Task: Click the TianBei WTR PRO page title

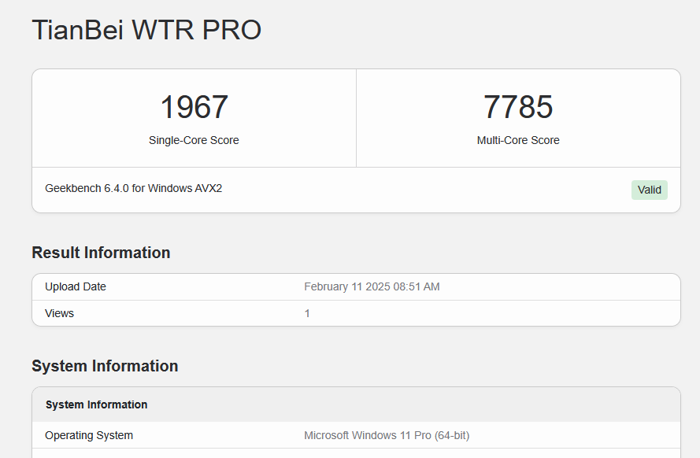Action: (146, 31)
